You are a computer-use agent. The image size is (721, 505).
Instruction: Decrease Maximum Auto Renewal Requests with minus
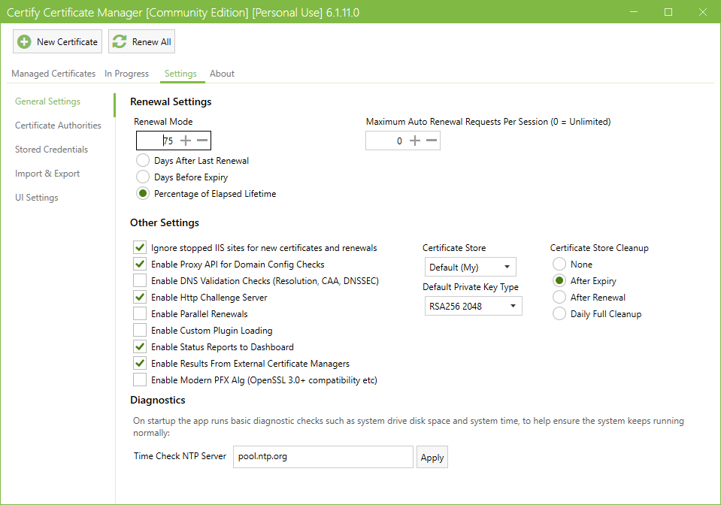(x=432, y=141)
